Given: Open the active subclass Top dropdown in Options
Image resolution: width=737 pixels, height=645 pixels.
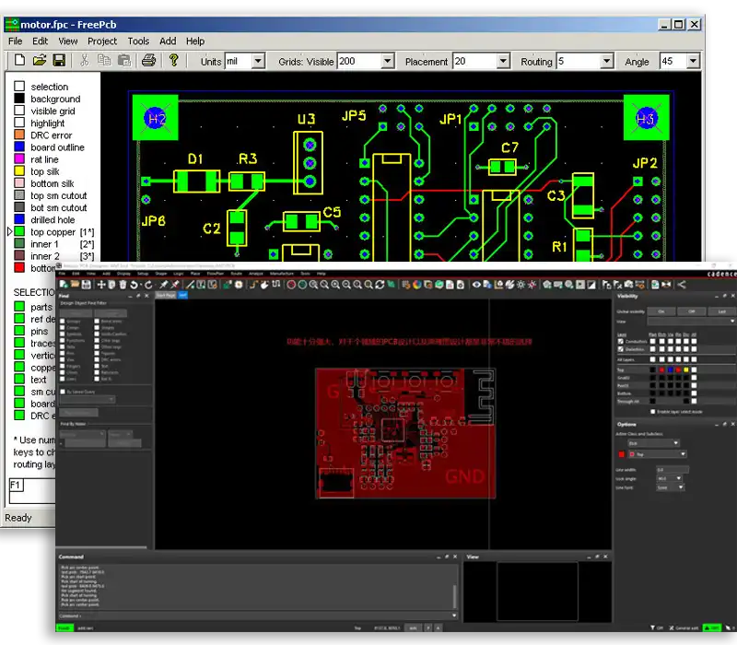Looking at the screenshot, I should coord(656,454).
